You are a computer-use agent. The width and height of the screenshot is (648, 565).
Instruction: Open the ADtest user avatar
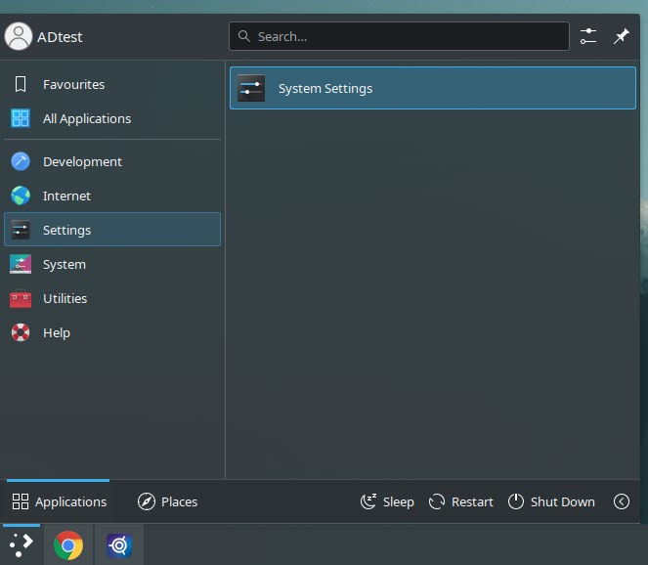(x=19, y=36)
